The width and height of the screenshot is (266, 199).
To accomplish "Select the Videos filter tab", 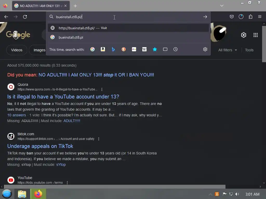I will coord(17,50).
